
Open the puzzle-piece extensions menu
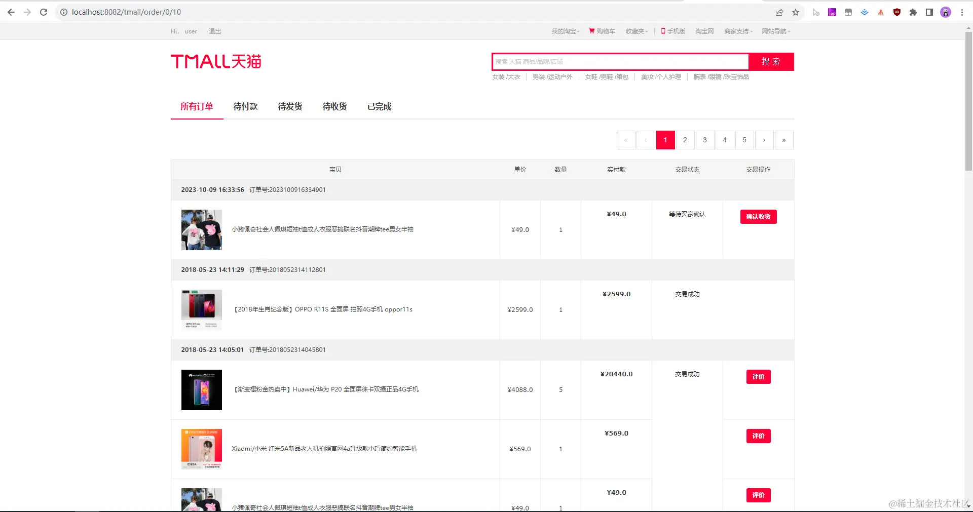[913, 12]
